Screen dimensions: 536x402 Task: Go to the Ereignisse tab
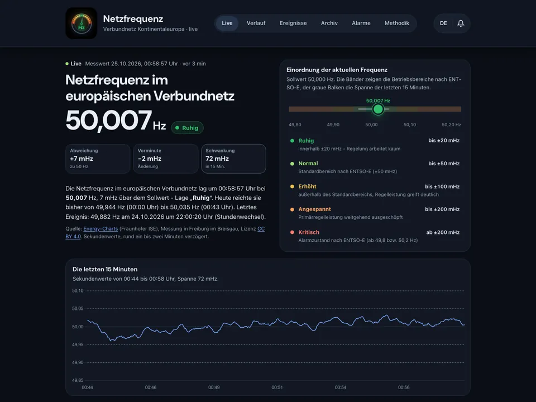293,23
